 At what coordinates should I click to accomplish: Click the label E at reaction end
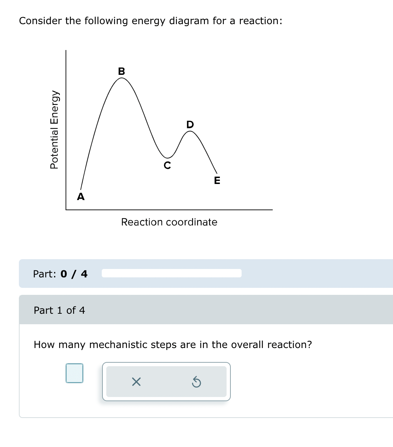pyautogui.click(x=217, y=181)
